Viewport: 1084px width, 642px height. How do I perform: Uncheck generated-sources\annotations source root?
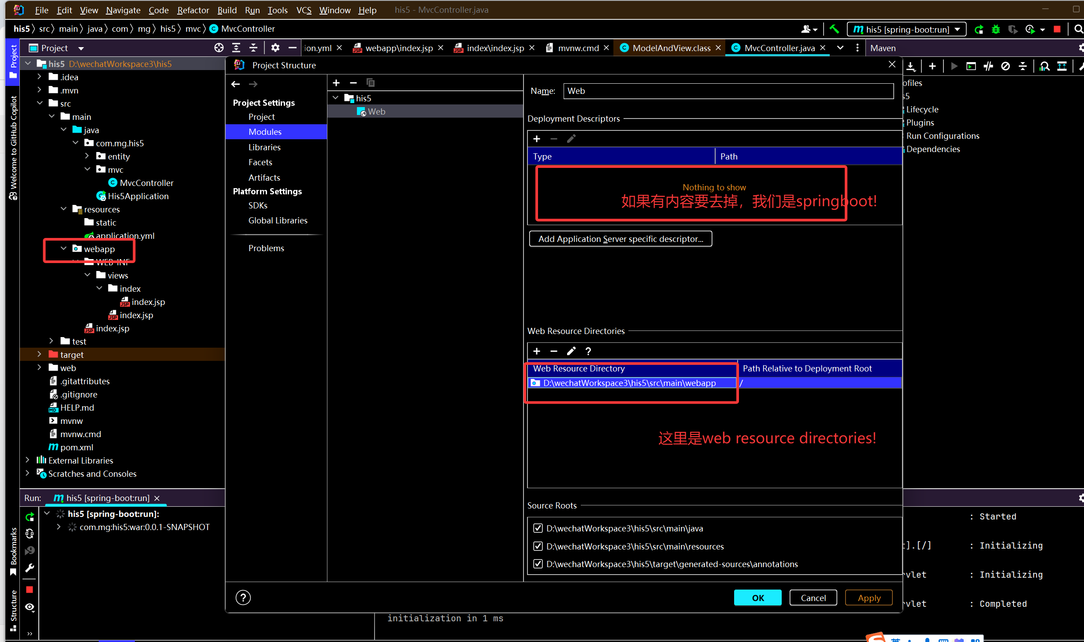click(538, 564)
